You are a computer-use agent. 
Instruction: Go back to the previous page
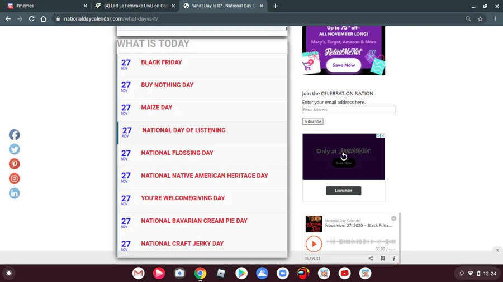click(x=8, y=19)
